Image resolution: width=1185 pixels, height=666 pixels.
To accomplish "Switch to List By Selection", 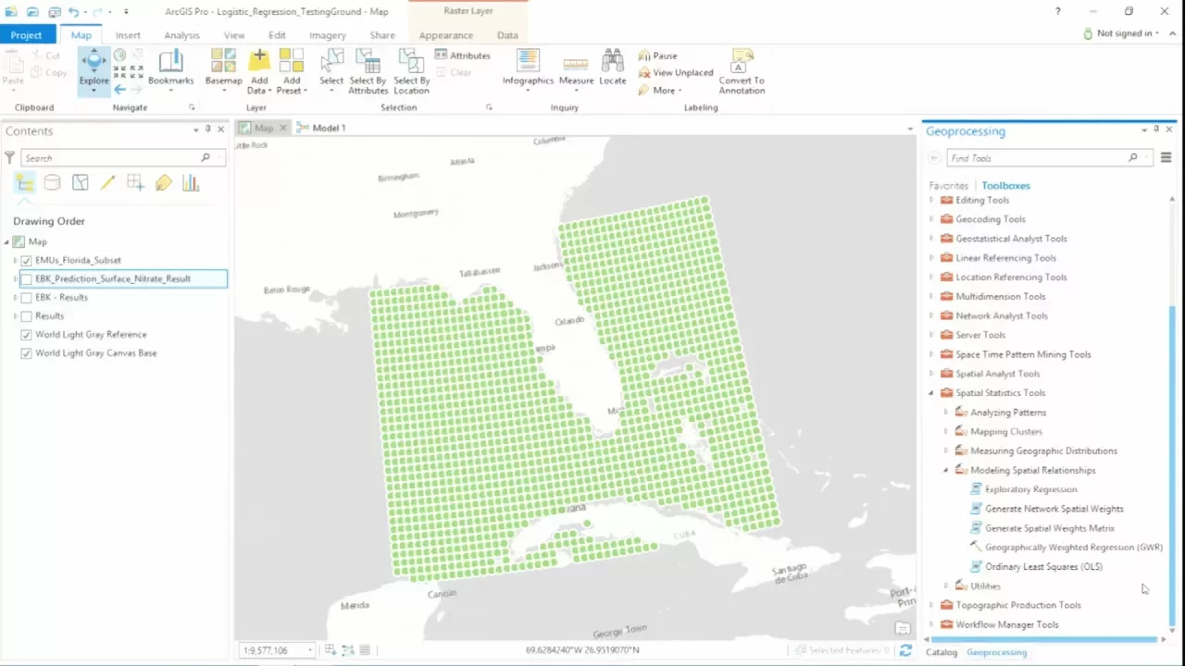I will (x=80, y=183).
